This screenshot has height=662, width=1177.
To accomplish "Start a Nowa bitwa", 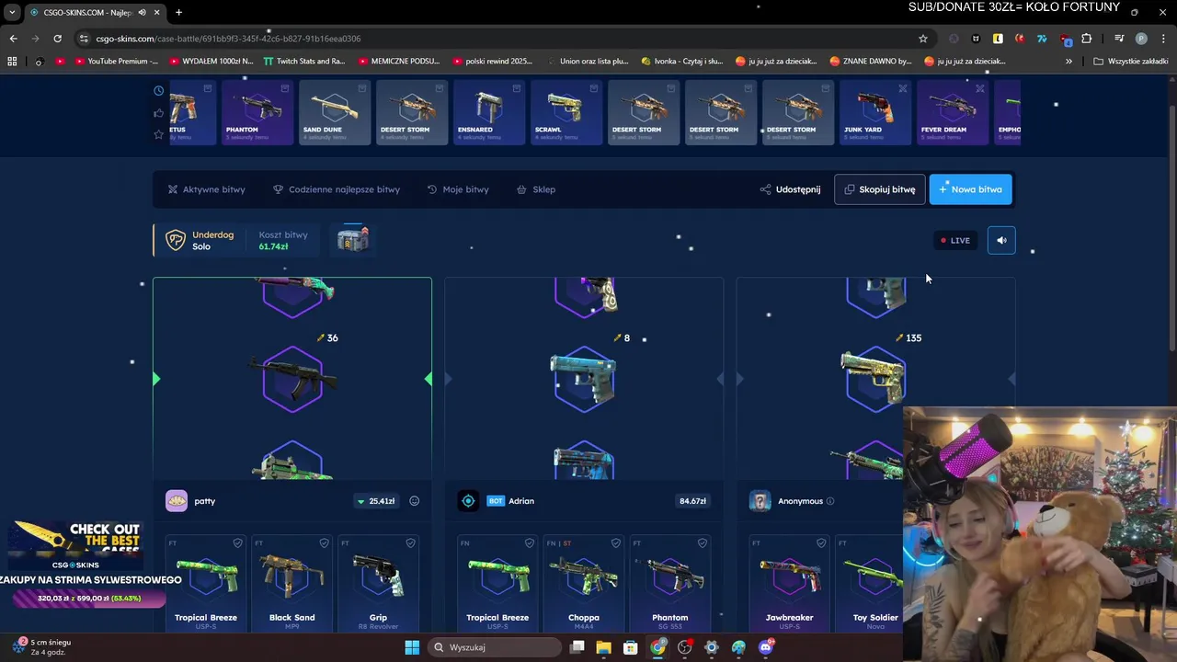I will pyautogui.click(x=971, y=189).
